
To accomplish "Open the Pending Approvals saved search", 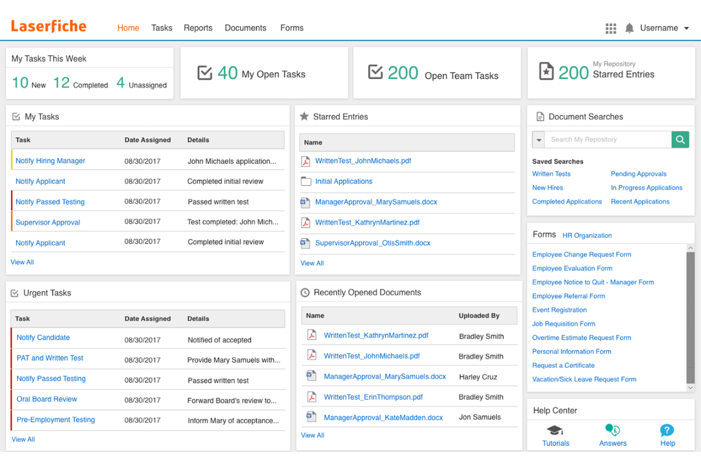I will click(x=638, y=174).
